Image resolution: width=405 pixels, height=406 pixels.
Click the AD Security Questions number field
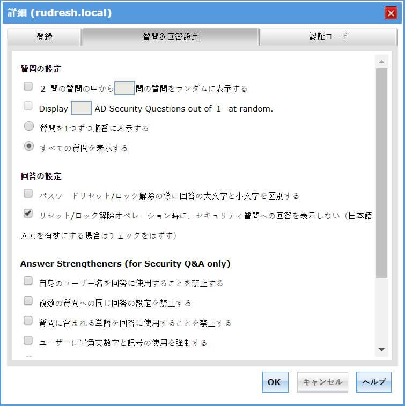(81, 108)
